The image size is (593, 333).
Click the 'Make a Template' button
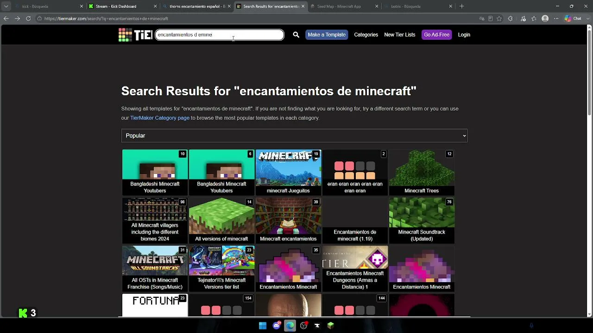[327, 35]
